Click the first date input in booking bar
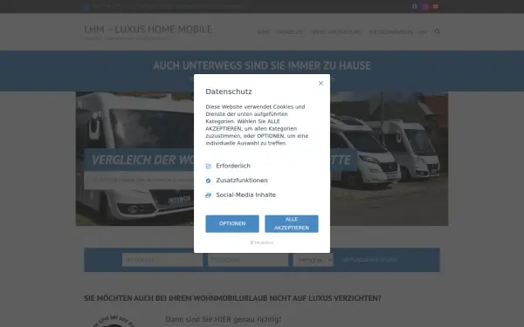Viewport: 524px width, 327px height. click(x=162, y=260)
